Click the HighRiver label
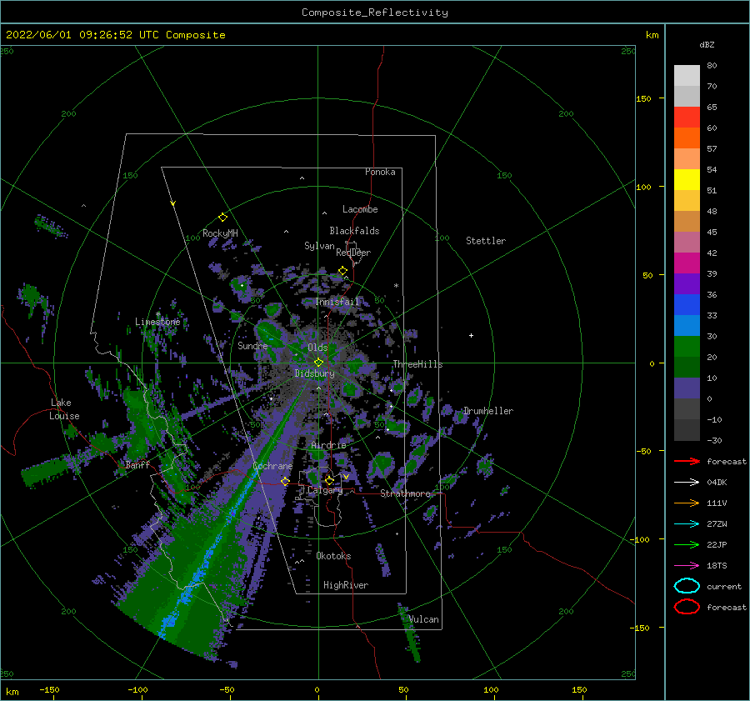Viewport: 750px width, 701px height. point(346,585)
